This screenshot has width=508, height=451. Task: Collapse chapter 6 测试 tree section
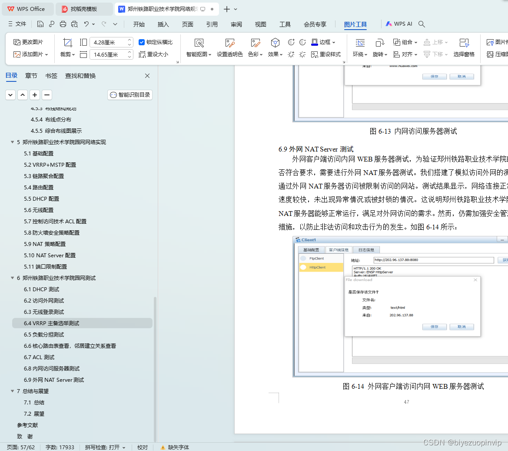tap(12, 278)
